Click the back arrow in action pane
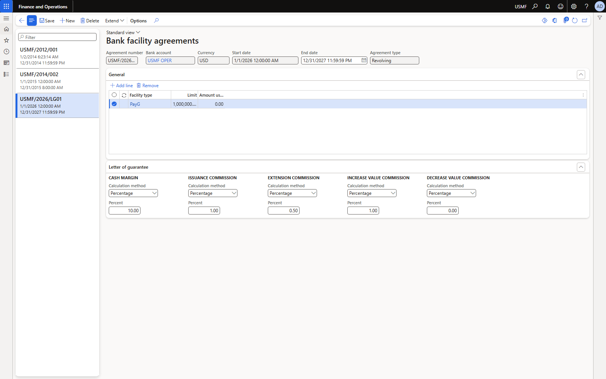 [x=22, y=20]
